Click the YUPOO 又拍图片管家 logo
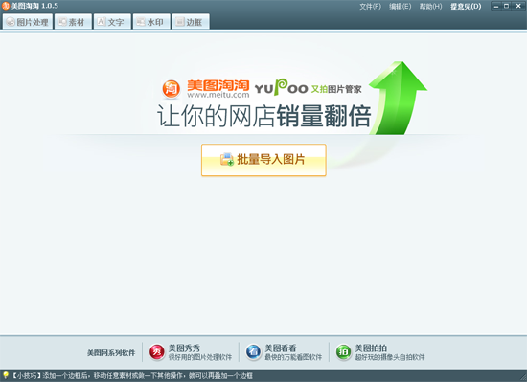This screenshot has width=527, height=382. pos(308,88)
